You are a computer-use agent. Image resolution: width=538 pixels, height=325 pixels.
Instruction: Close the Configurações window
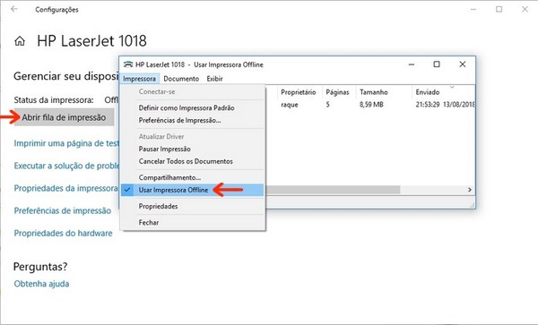tap(525, 9)
